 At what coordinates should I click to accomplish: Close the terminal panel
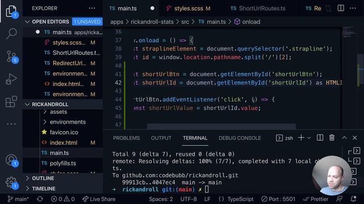[355, 138]
